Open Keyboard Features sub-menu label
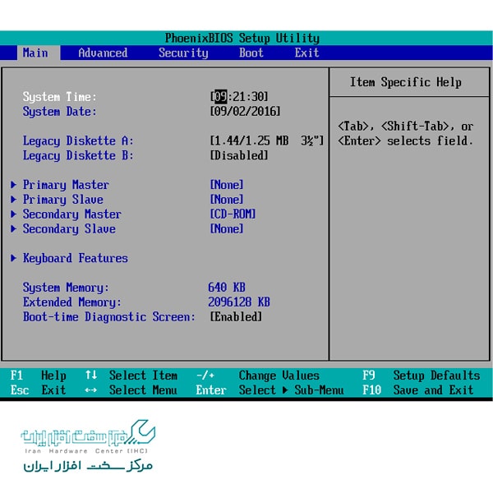Image resolution: width=493 pixels, height=493 pixels. coord(75,259)
